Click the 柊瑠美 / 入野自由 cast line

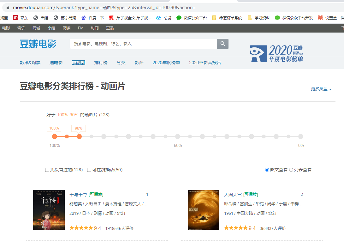click(108, 204)
